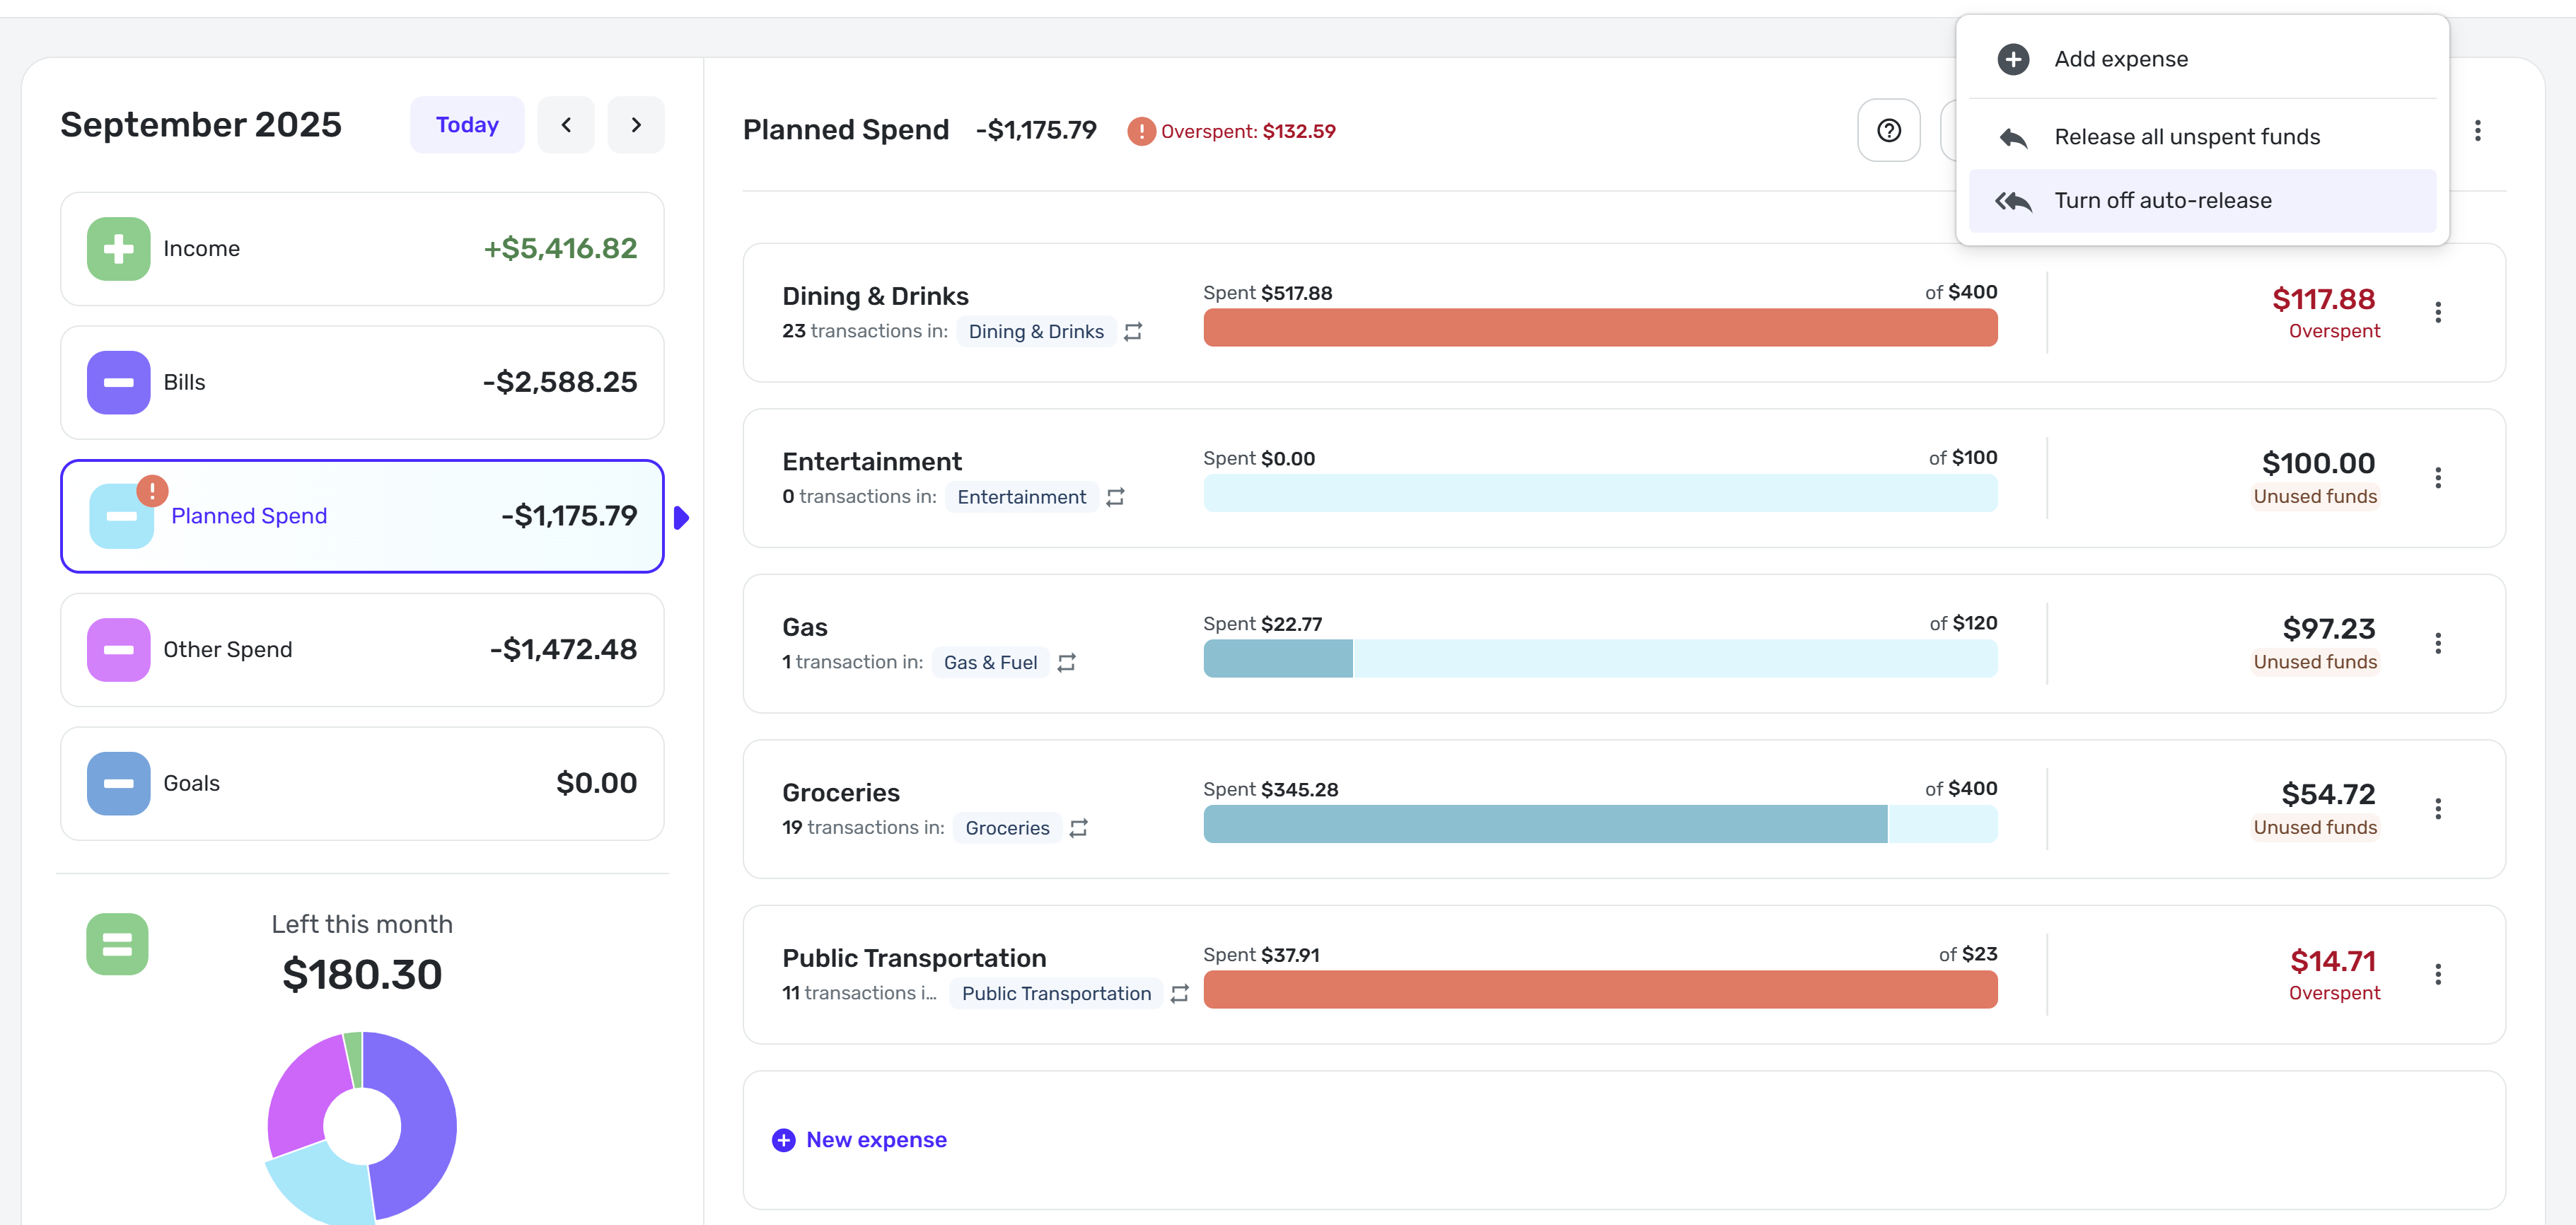2576x1225 pixels.
Task: Click the Groceries spending progress bar
Action: pyautogui.click(x=1600, y=824)
